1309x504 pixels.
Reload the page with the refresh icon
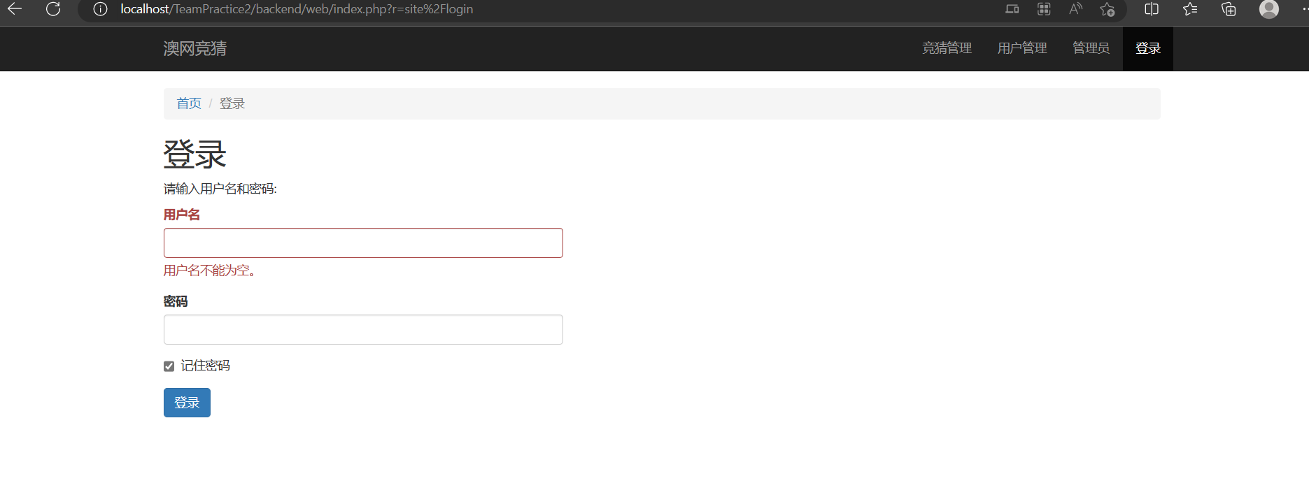click(x=53, y=9)
